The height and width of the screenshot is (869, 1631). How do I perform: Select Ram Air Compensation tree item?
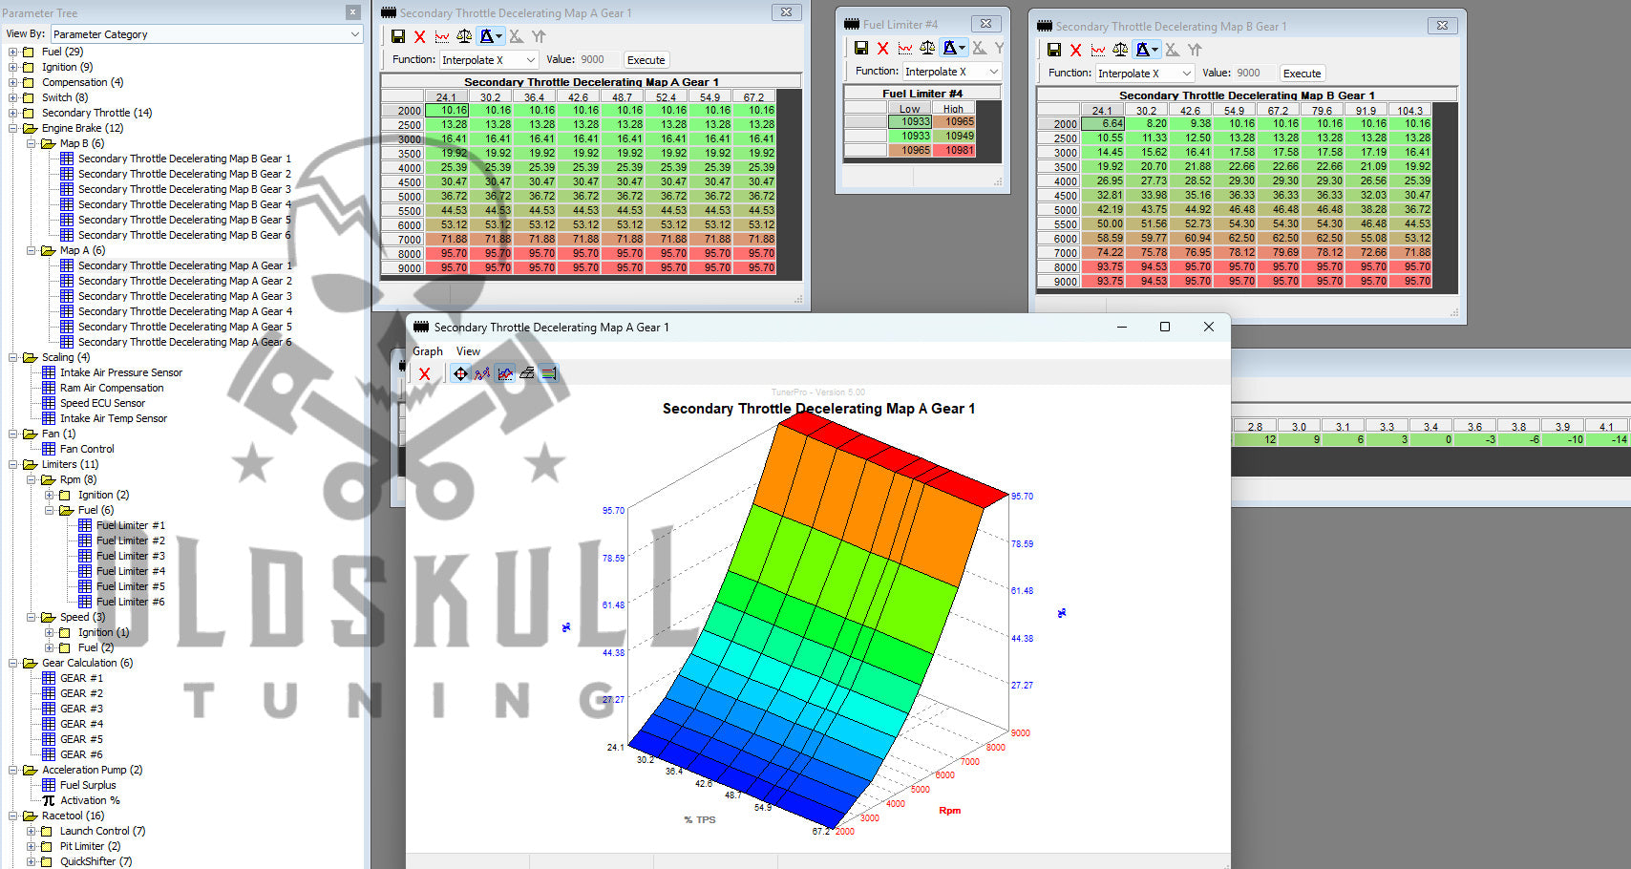(112, 388)
